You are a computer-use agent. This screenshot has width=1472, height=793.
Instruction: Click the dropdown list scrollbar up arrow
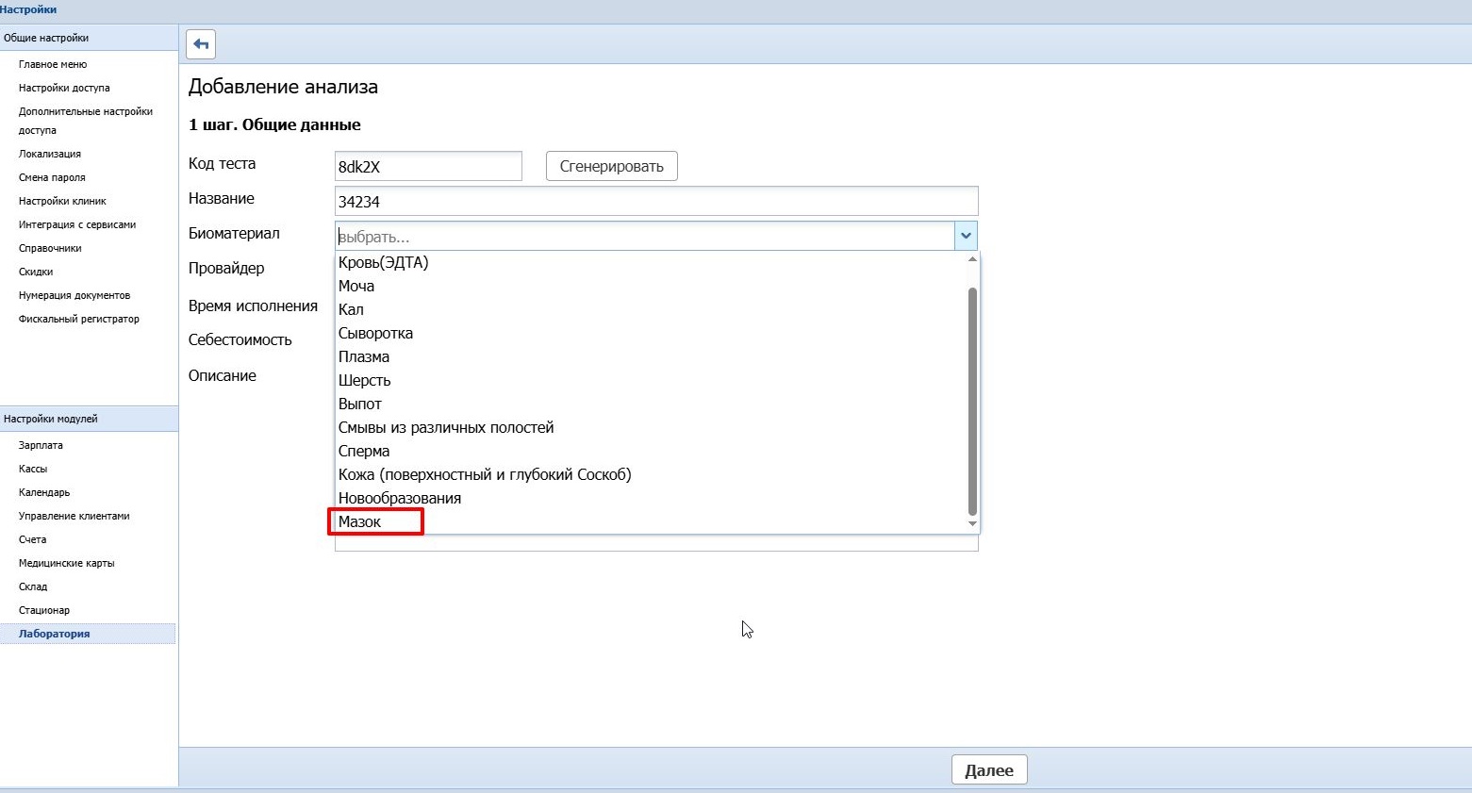point(972,259)
